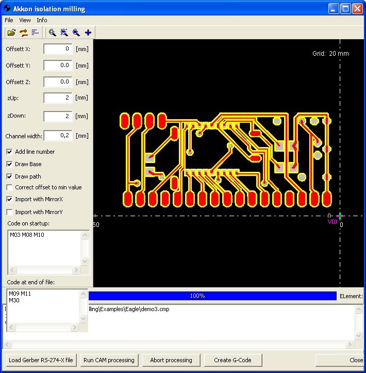Select the blue pan arrows tool
This screenshot has width=366, height=373.
88,33
